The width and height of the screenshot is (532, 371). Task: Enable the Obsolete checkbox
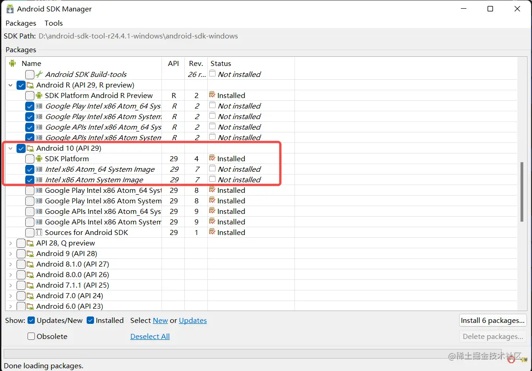[31, 336]
